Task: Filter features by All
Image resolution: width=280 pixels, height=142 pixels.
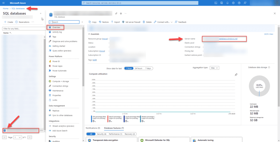Action: click(91, 134)
